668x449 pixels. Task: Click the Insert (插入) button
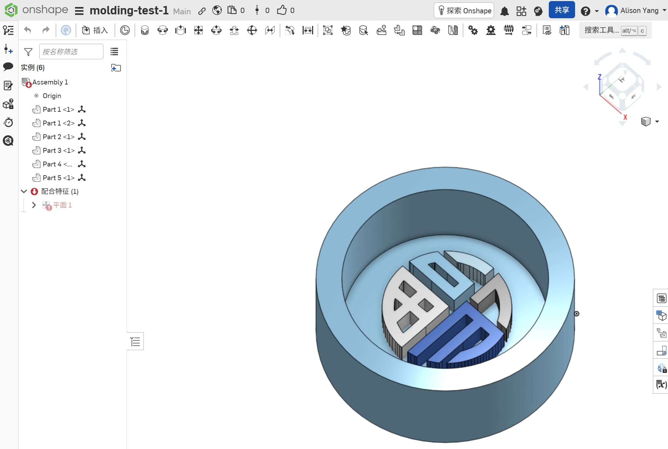[95, 30]
